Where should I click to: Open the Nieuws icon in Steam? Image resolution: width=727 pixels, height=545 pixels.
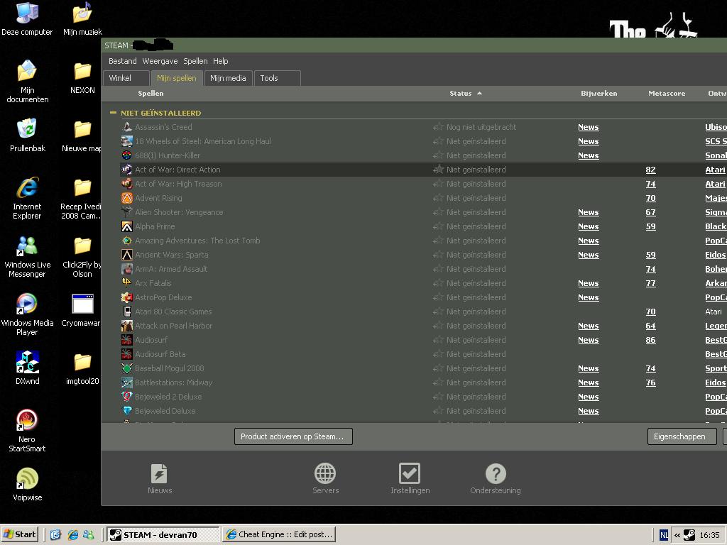pos(160,473)
